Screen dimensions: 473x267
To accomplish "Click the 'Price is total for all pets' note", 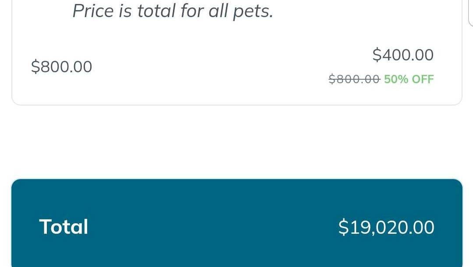I will [x=173, y=11].
